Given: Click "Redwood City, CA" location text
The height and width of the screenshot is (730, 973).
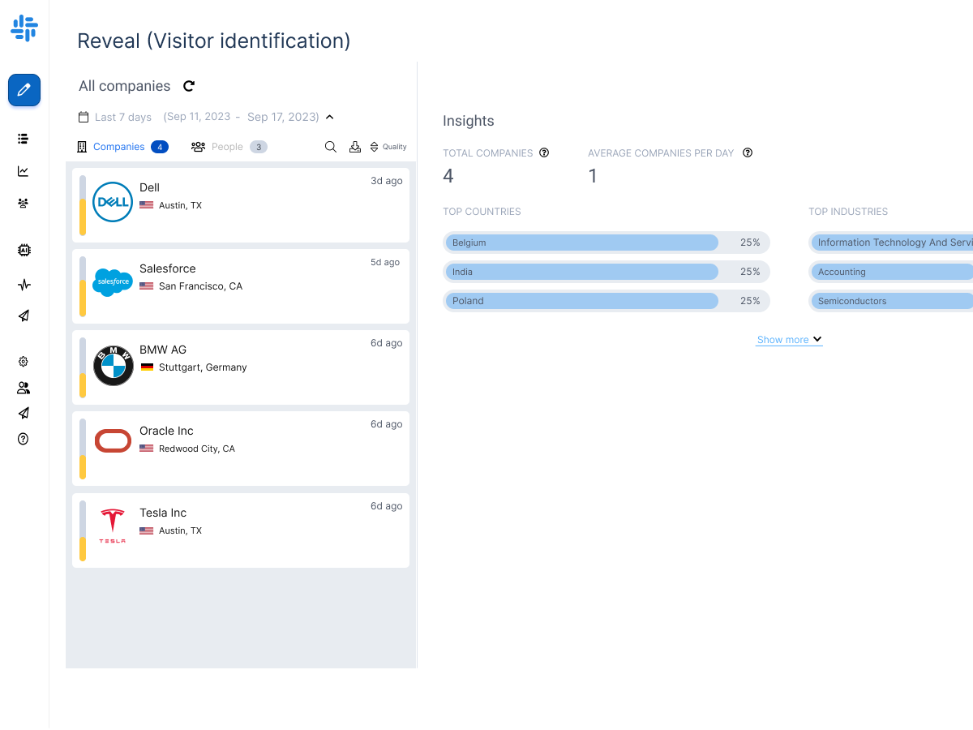Looking at the screenshot, I should click(x=197, y=449).
